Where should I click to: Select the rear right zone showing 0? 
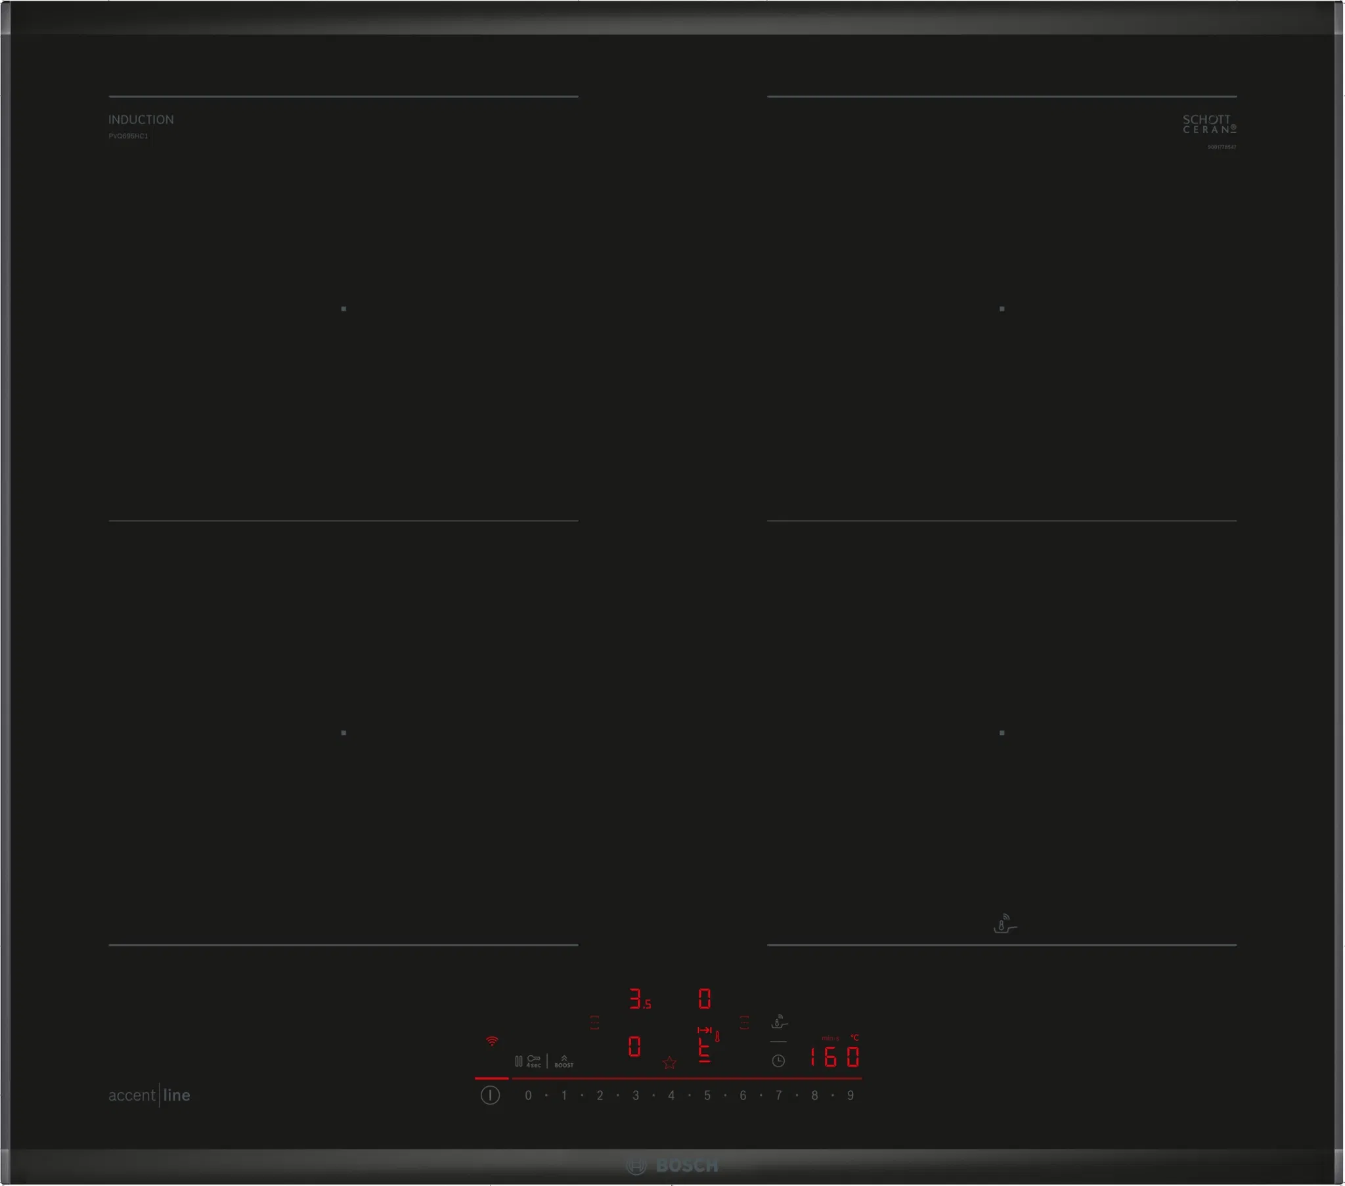click(704, 999)
